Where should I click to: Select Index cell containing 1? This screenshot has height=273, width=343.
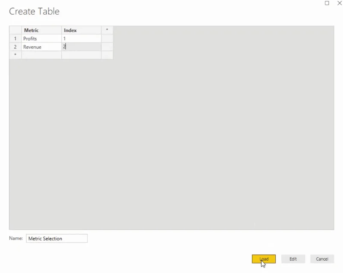coord(81,39)
